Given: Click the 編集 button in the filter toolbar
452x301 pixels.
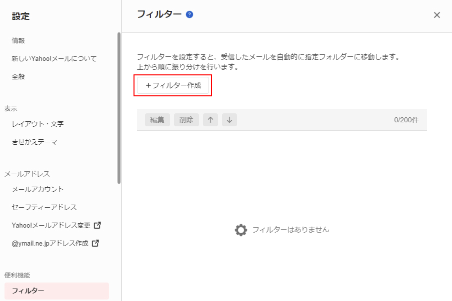Looking at the screenshot, I should 157,120.
